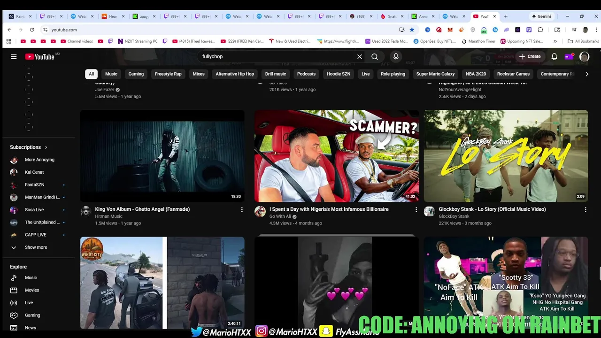The image size is (601, 338).
Task: Click the purple icon beside notifications bell
Action: [569, 56]
